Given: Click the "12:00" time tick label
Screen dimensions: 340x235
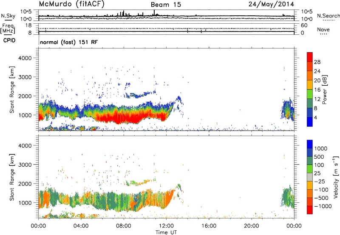Looking at the screenshot, I should pyautogui.click(x=166, y=226).
